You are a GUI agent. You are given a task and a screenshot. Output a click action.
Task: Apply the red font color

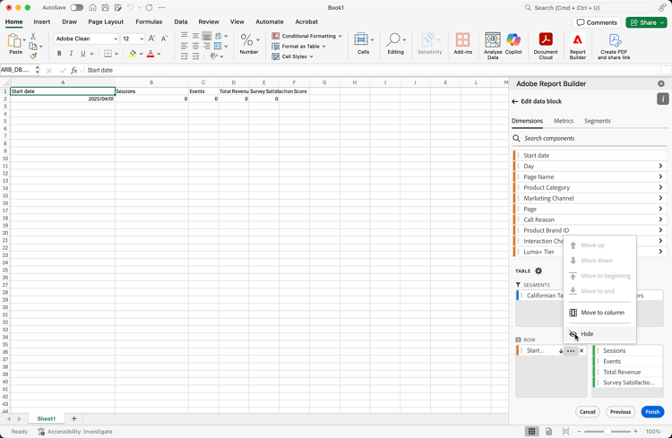tap(151, 54)
